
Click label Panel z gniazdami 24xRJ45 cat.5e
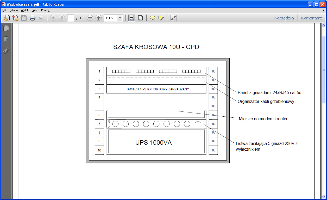click(269, 92)
